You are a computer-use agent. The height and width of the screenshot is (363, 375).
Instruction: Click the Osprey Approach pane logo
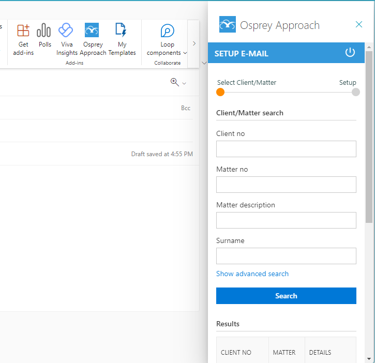point(228,24)
